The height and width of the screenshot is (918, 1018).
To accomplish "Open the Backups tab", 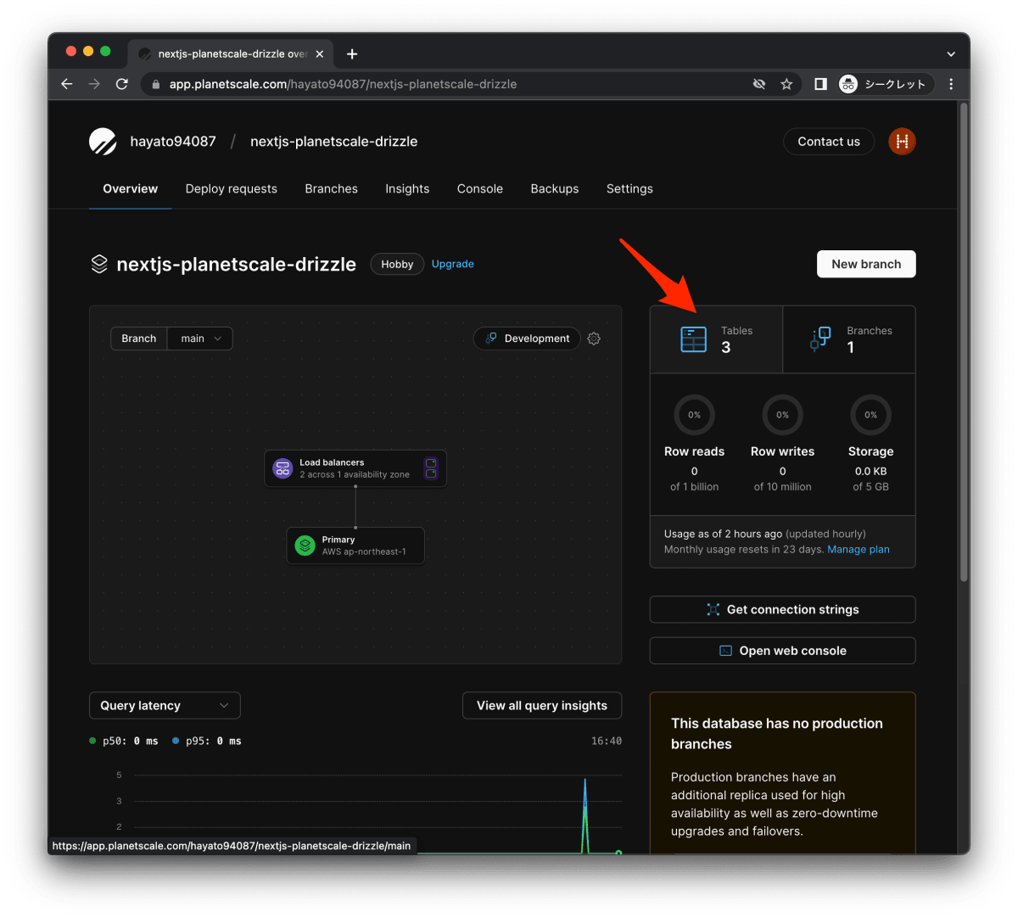I will click(x=555, y=189).
